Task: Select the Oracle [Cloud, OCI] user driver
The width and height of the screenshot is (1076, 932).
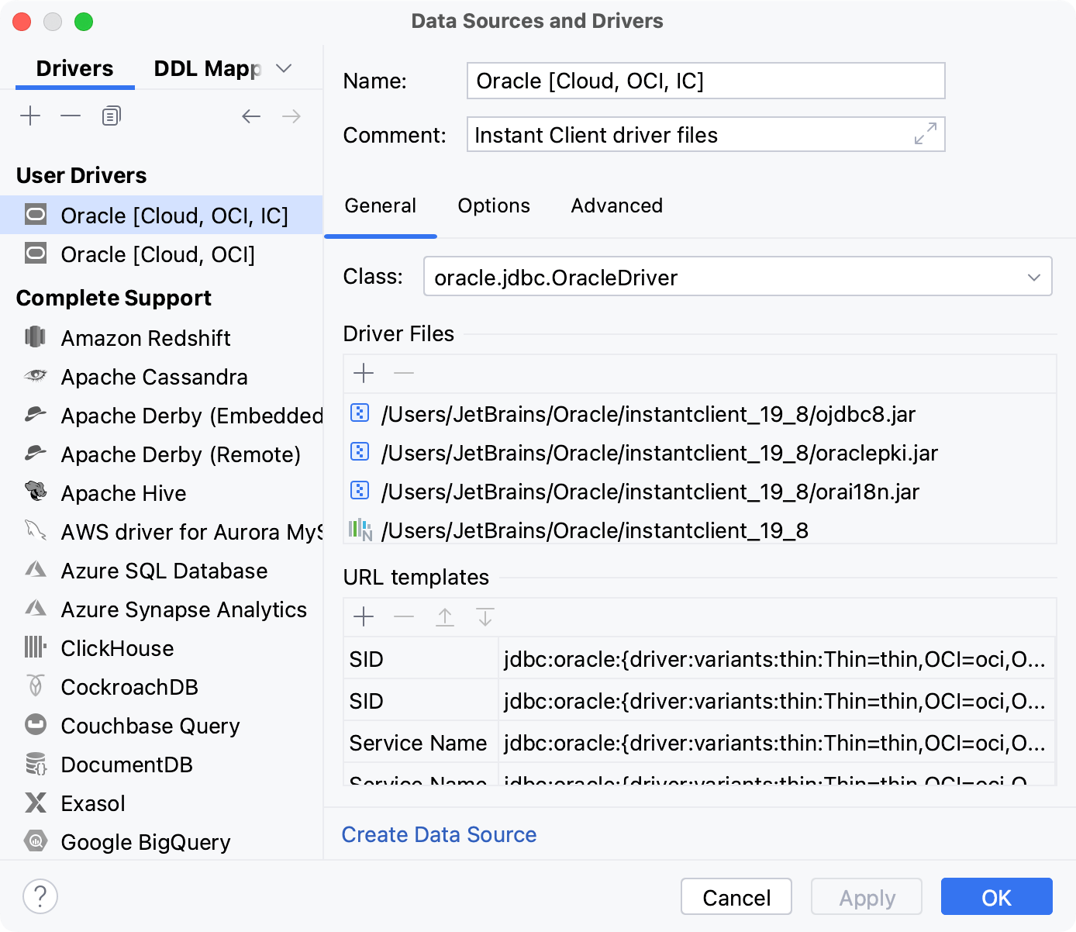Action: click(158, 254)
